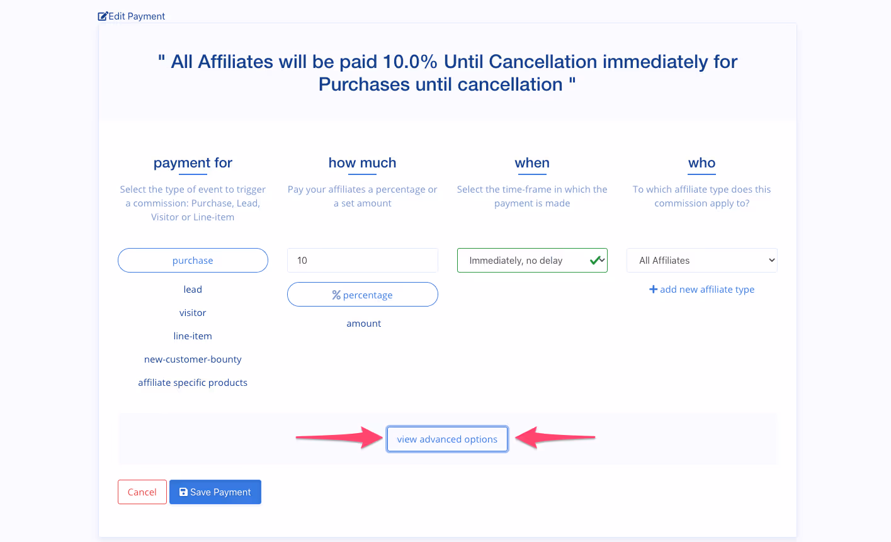Select the lead commission trigger
The image size is (891, 542).
(193, 289)
